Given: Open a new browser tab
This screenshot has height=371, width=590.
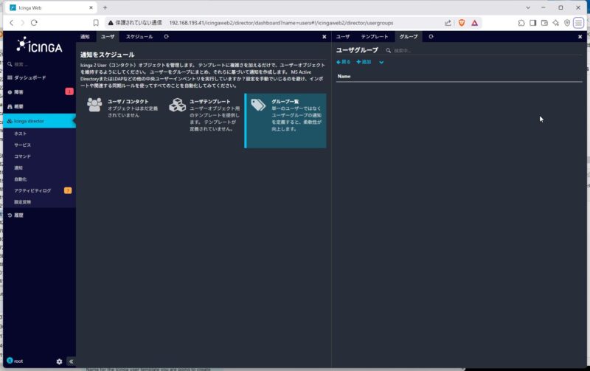Looking at the screenshot, I should (105, 7).
